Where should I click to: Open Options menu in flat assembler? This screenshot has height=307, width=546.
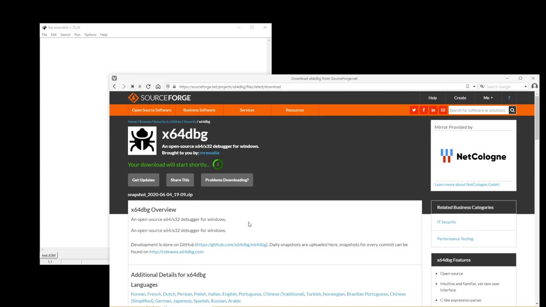(x=90, y=35)
